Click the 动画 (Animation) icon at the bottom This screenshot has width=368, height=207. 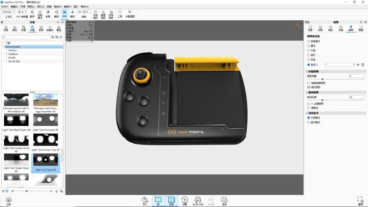tap(185, 200)
